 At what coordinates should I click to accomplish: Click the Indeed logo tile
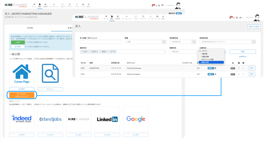coord(22,119)
